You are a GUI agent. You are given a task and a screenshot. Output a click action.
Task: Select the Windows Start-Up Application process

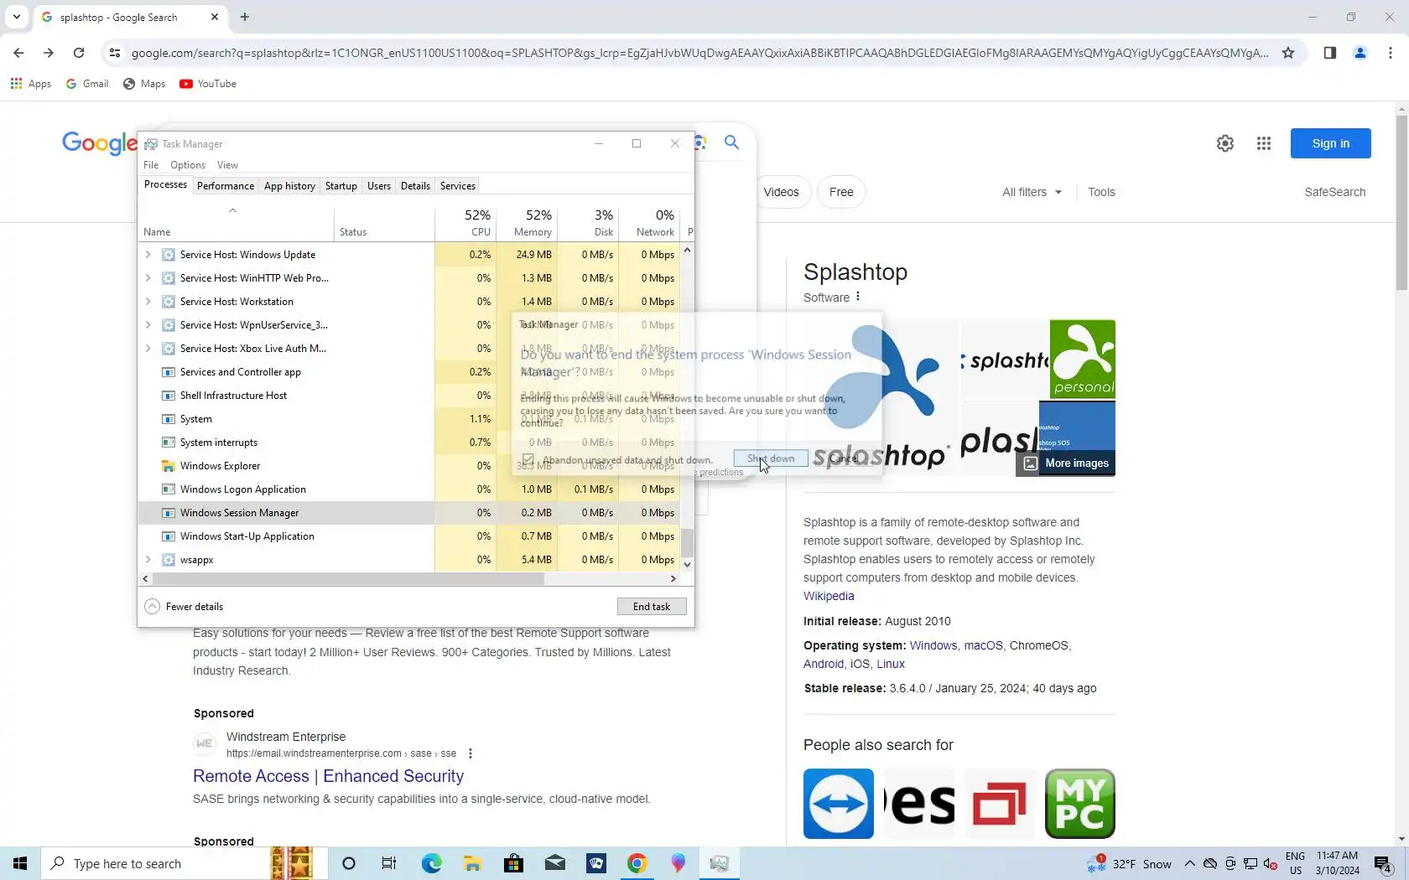coord(408,536)
